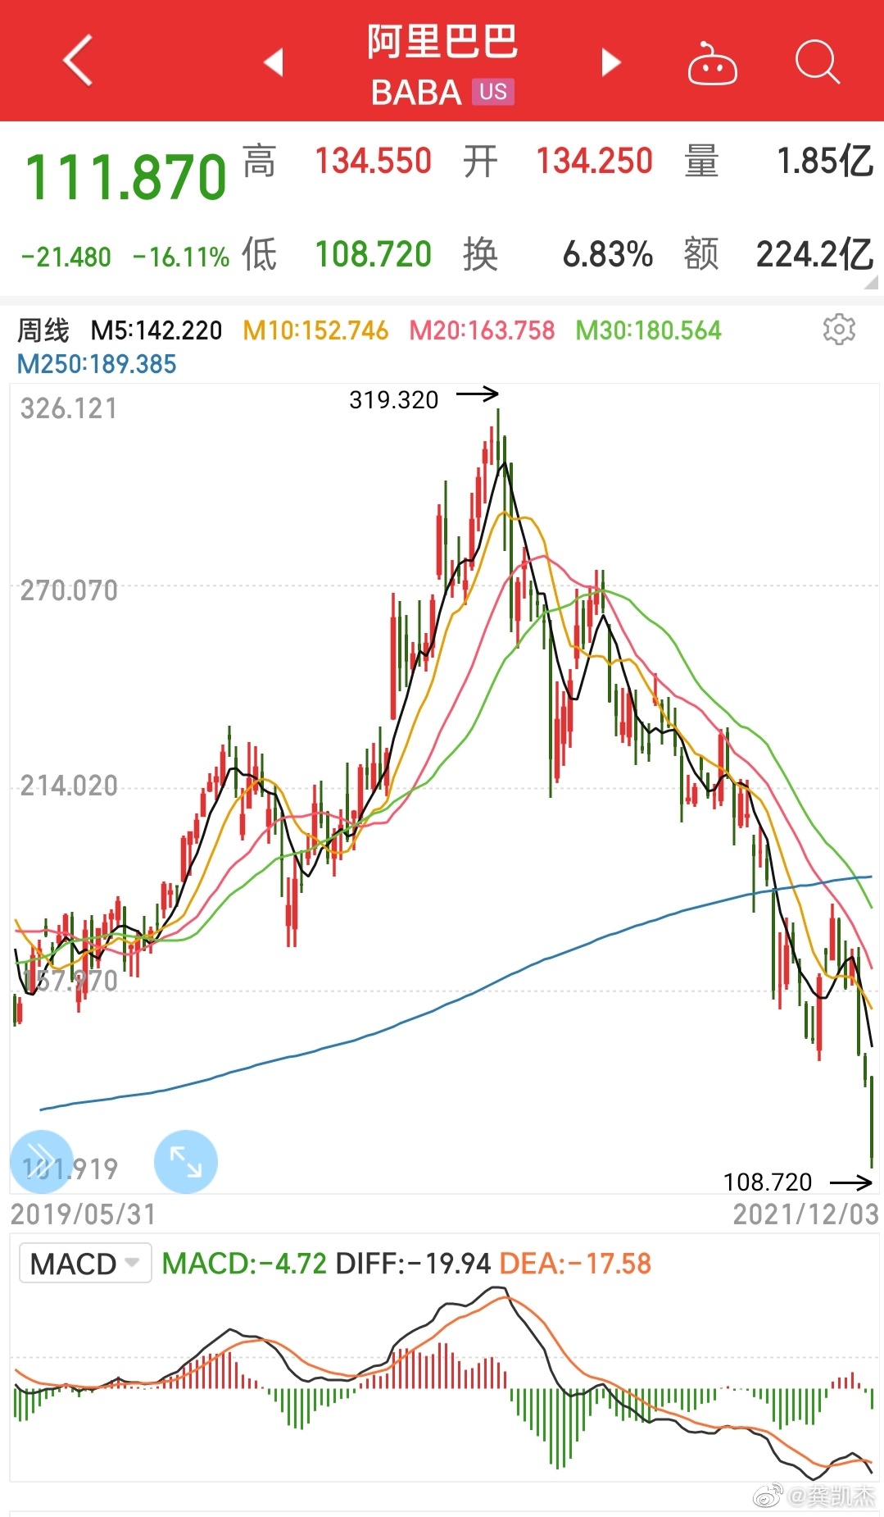884x1517 pixels.
Task: Tap the end date 2021/12/03
Action: coord(806,1214)
